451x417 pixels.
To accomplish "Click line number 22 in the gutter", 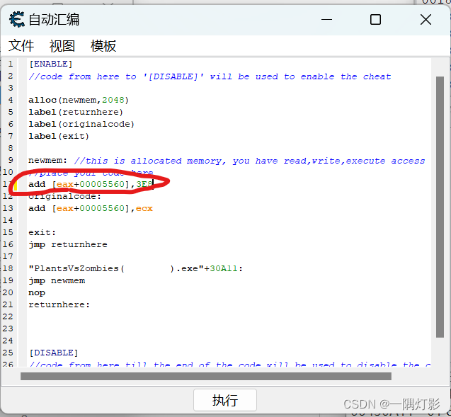I will click(x=8, y=316).
